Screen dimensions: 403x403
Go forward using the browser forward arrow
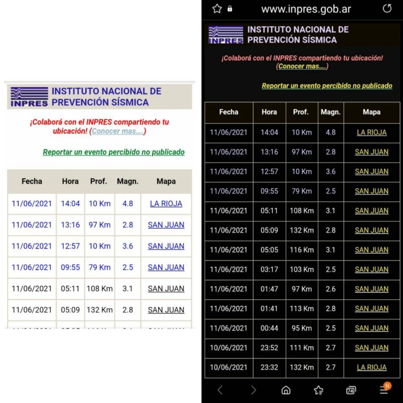(x=253, y=390)
